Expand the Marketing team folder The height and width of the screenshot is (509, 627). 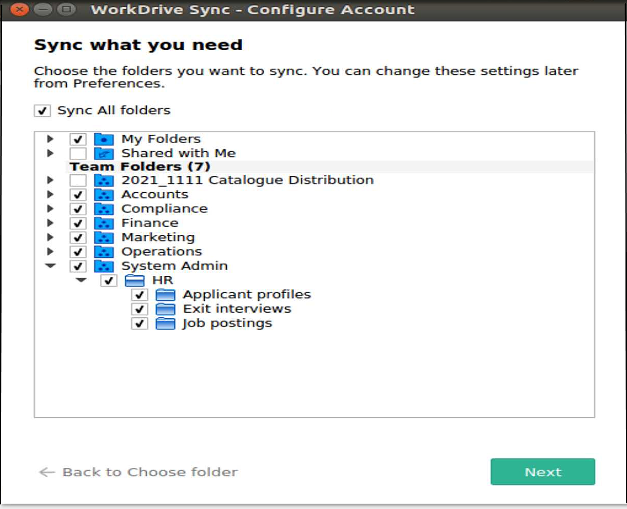(x=50, y=238)
